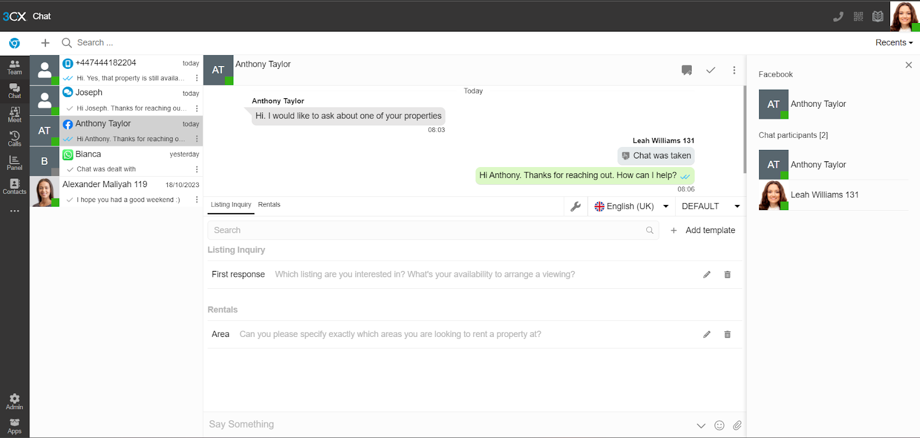Image resolution: width=920 pixels, height=438 pixels.
Task: Open the QR code icon
Action: (x=858, y=17)
